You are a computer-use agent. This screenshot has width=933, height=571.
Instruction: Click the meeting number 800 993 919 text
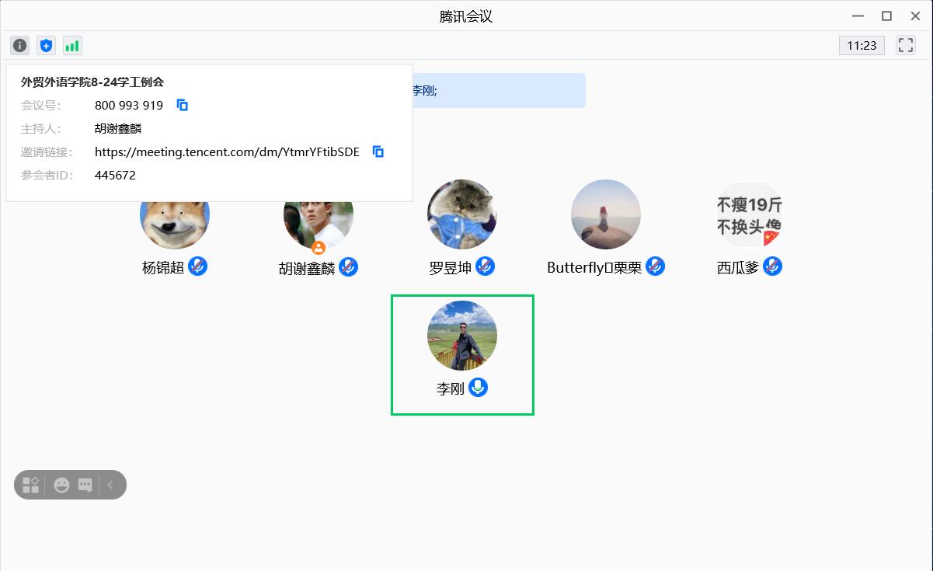click(129, 106)
